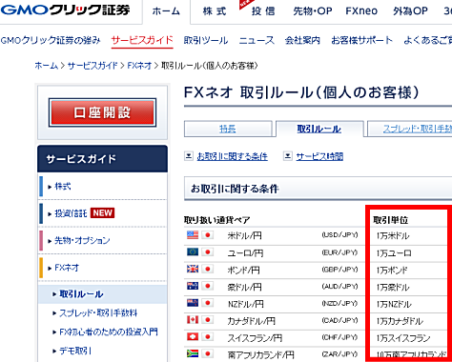The image size is (452, 362).
Task: Open the 外為OP top tab
Action: point(410,11)
